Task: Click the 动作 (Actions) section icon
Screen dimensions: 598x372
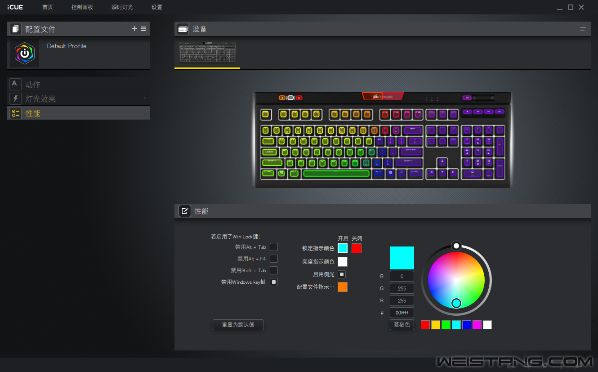Action: click(15, 84)
